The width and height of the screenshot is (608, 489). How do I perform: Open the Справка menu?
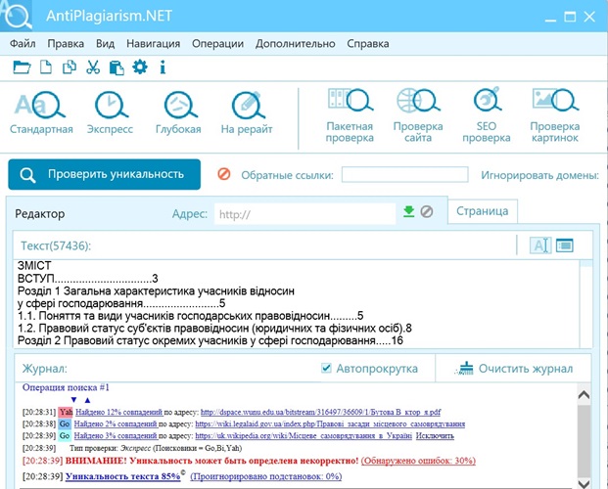tap(368, 43)
